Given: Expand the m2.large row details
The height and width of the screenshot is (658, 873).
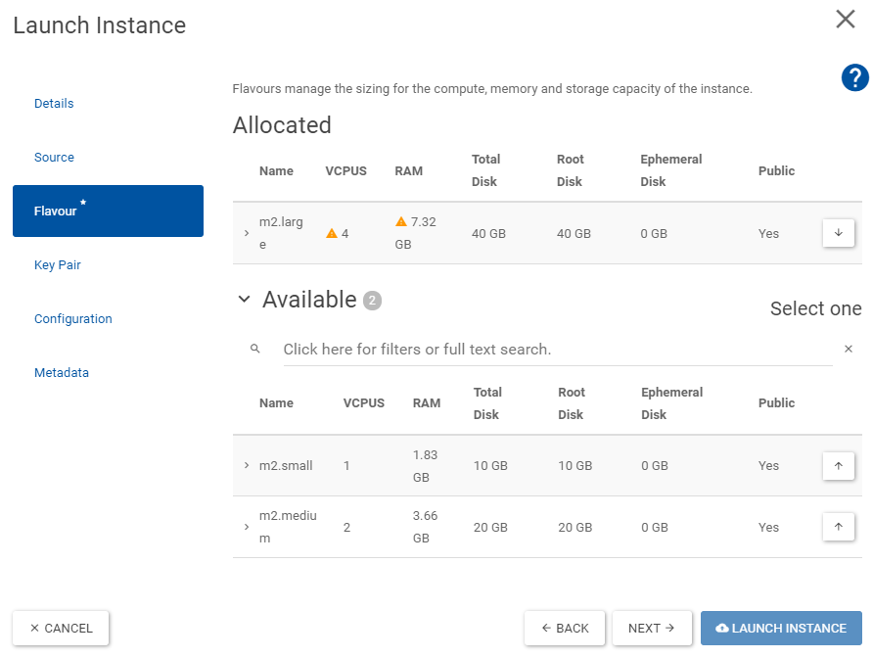Looking at the screenshot, I should click(x=246, y=233).
